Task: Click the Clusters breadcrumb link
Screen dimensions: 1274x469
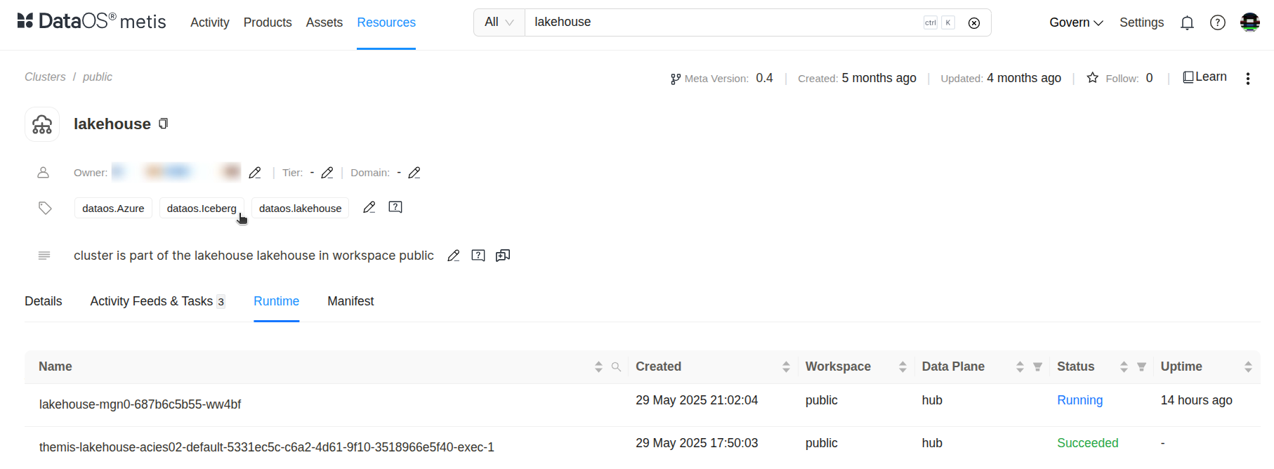Action: click(45, 77)
